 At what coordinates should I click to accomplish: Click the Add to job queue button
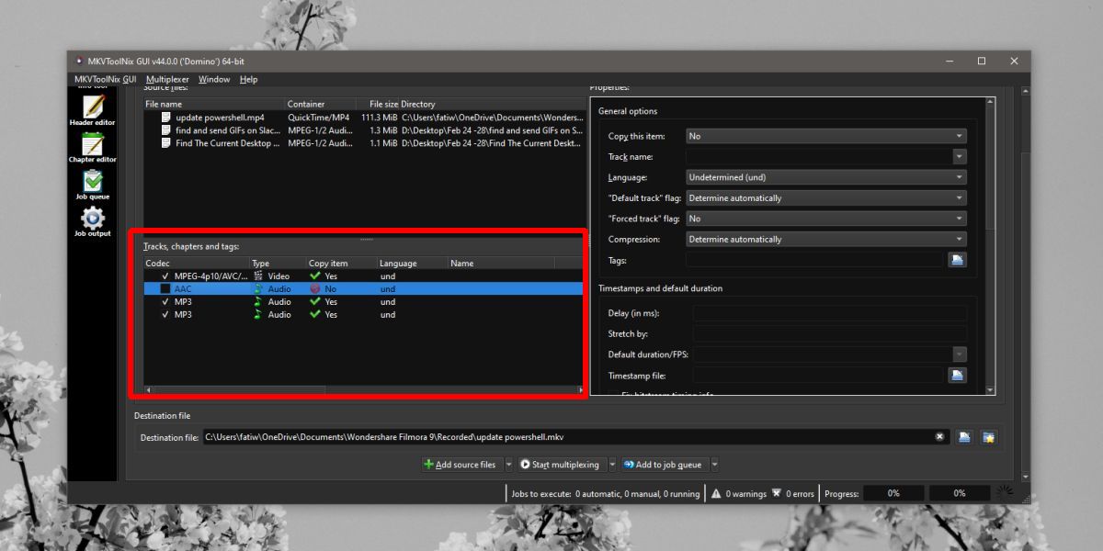664,465
